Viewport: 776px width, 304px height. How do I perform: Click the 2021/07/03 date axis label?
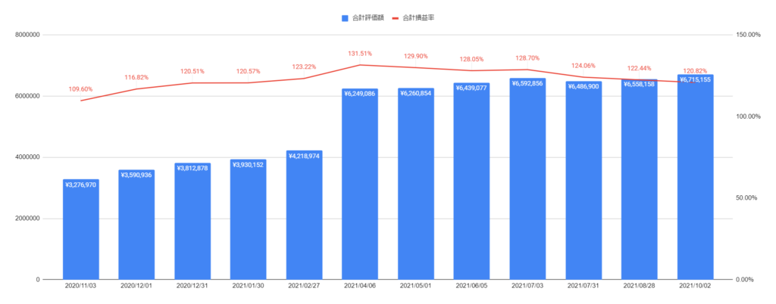[x=527, y=286]
